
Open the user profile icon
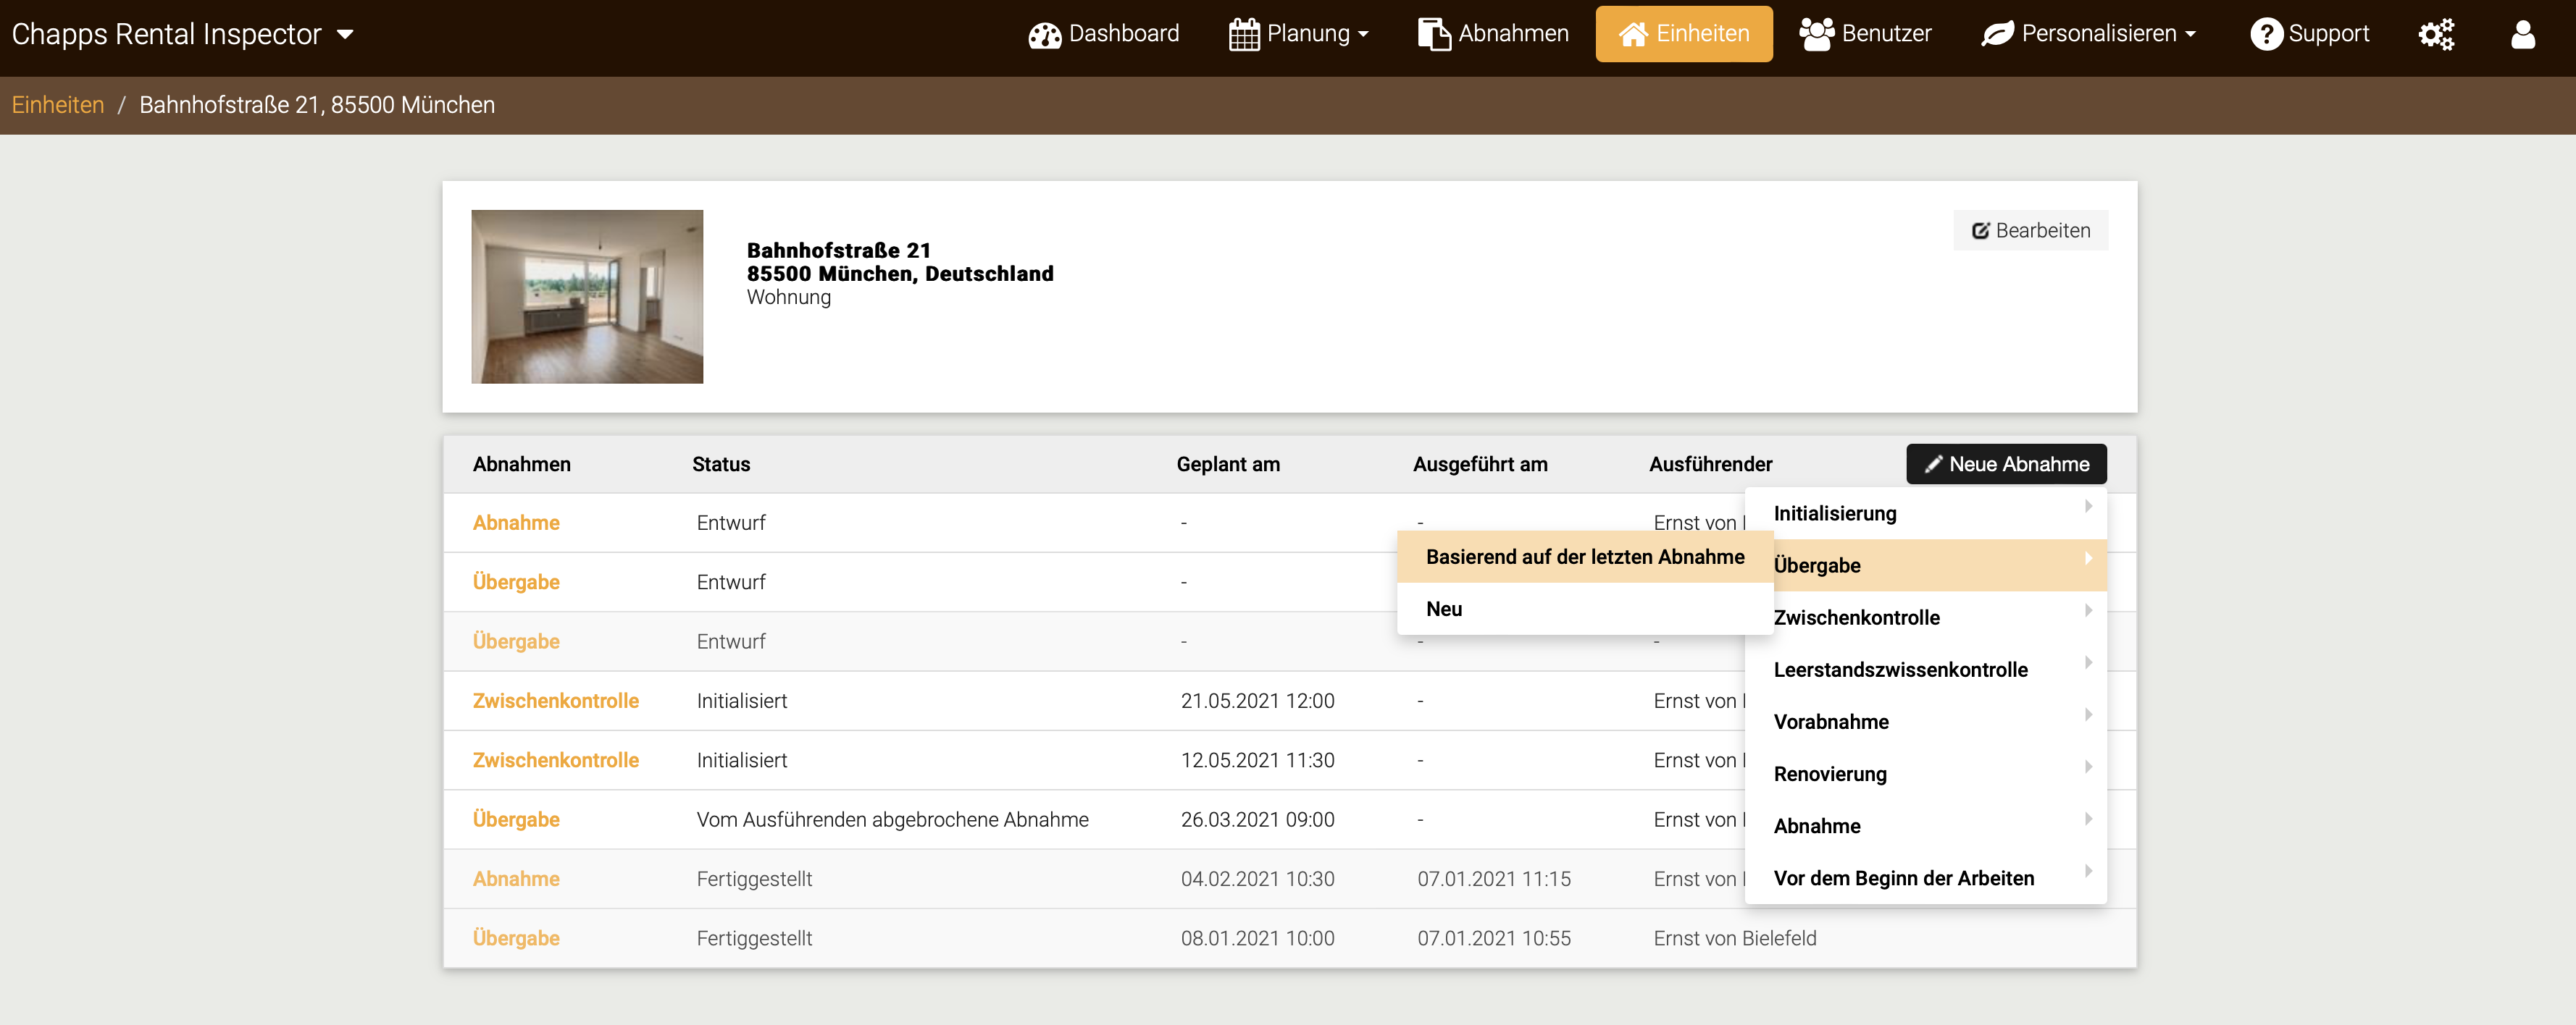click(x=2522, y=35)
